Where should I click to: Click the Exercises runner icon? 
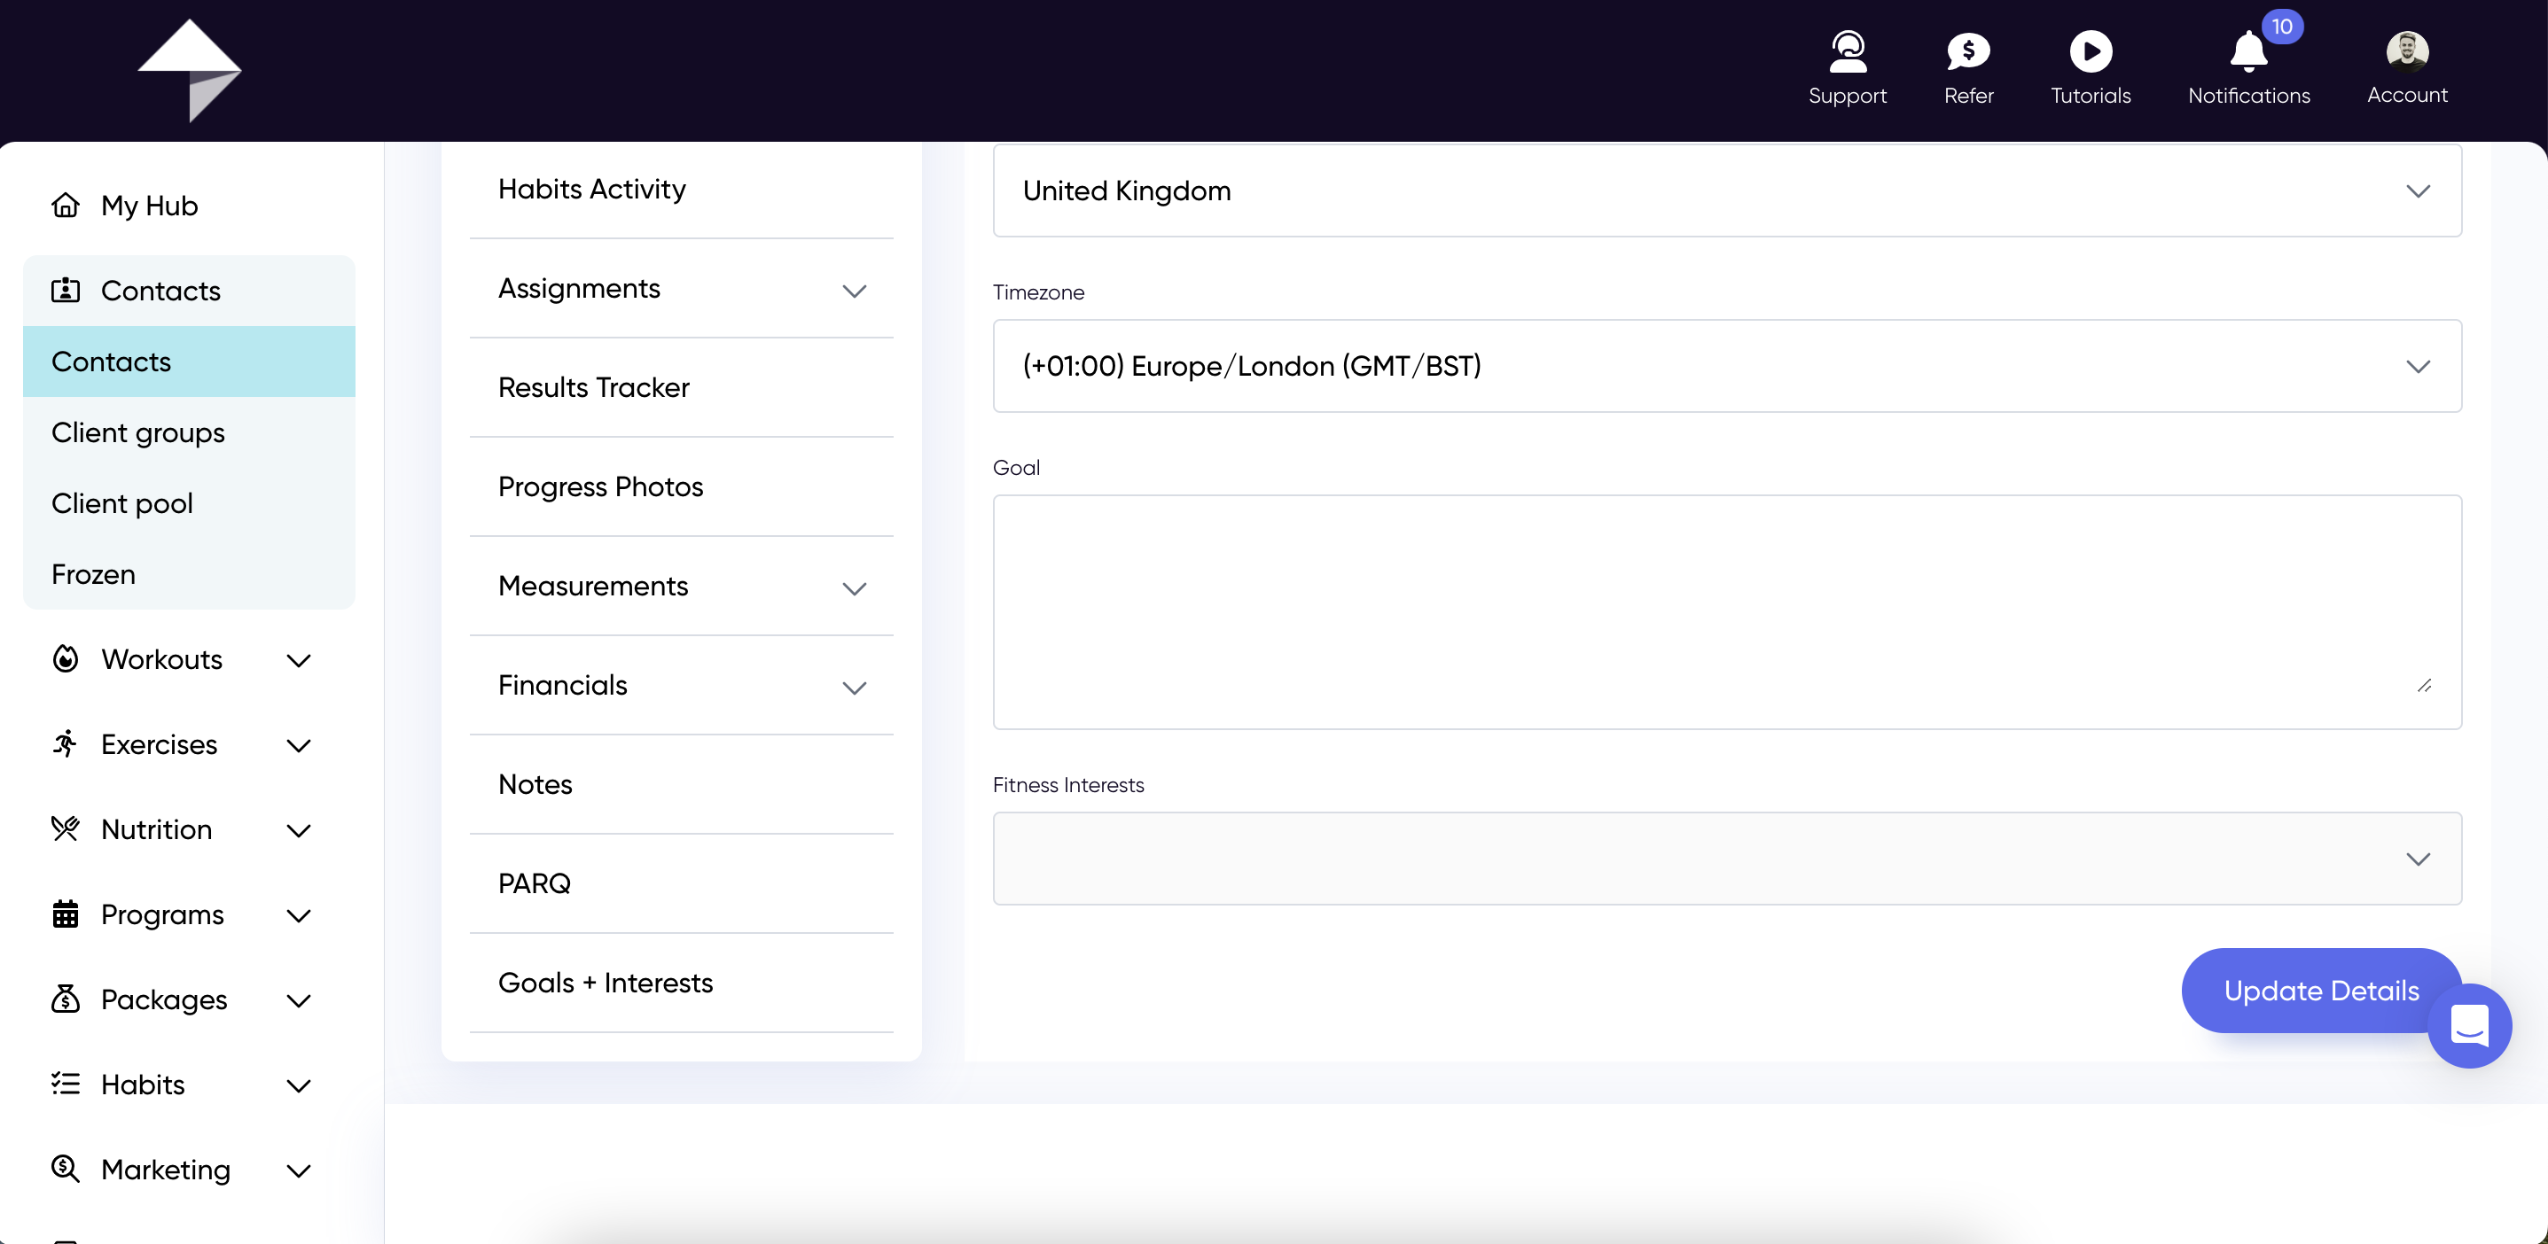[66, 743]
